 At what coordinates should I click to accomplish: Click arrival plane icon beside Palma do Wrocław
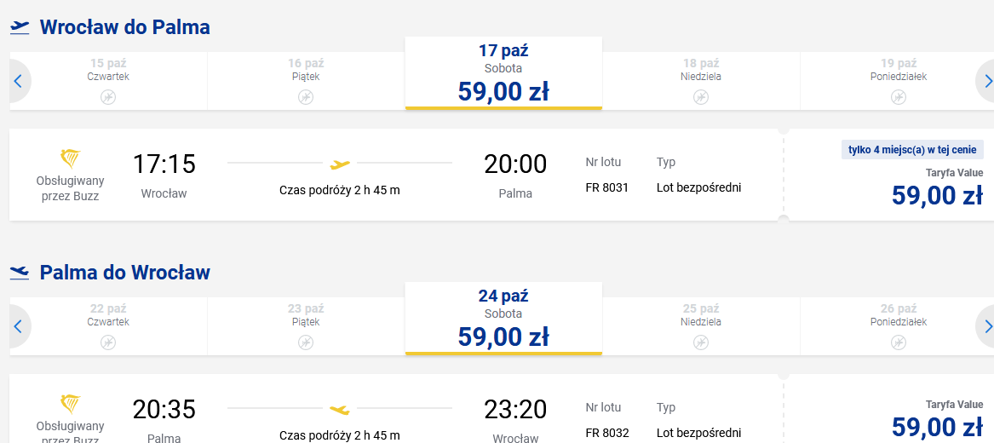tap(20, 273)
